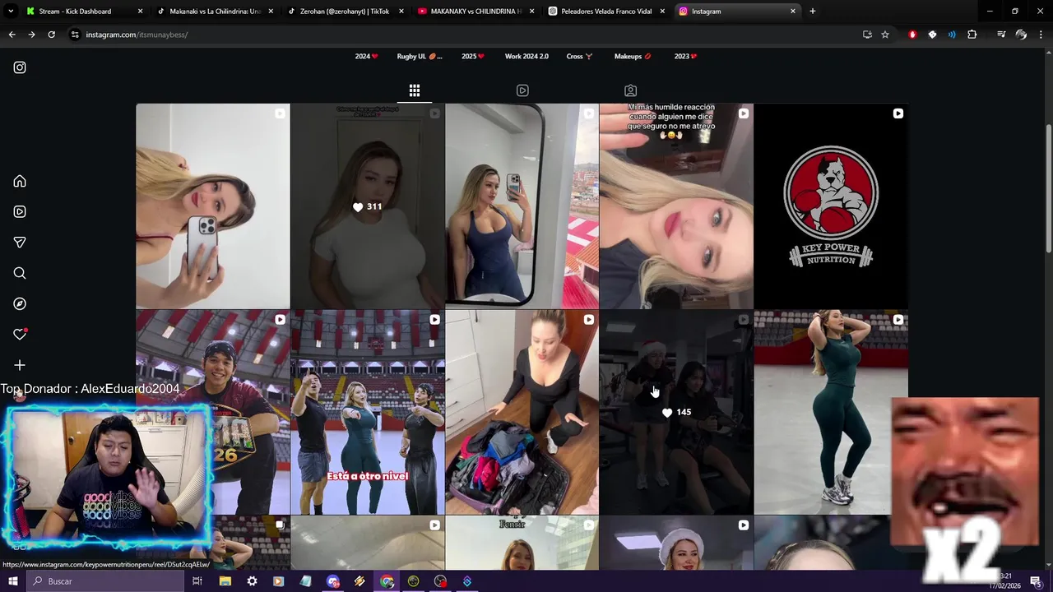Open the Work 2024 2.0 highlight
This screenshot has width=1053, height=592.
(526, 56)
